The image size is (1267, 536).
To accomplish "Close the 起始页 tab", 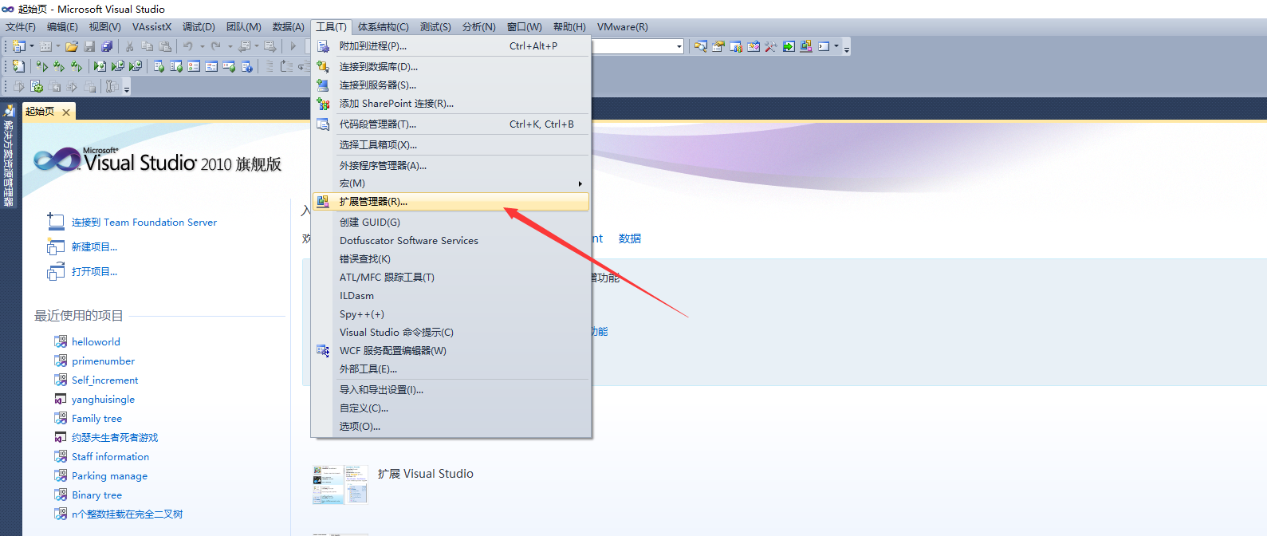I will 66,112.
